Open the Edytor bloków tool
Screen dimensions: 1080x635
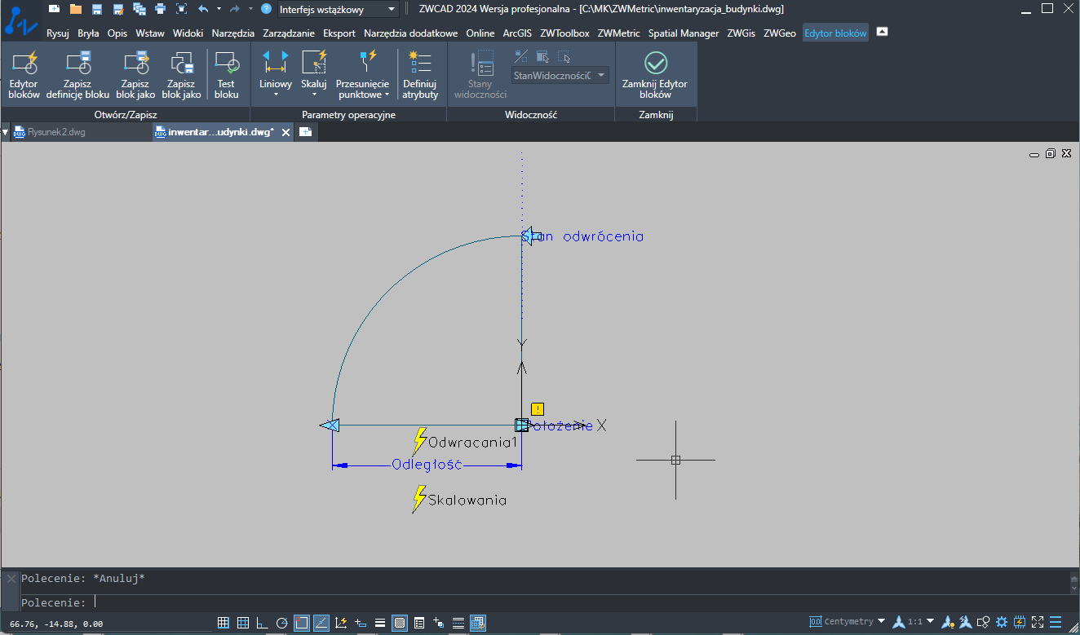[x=24, y=75]
